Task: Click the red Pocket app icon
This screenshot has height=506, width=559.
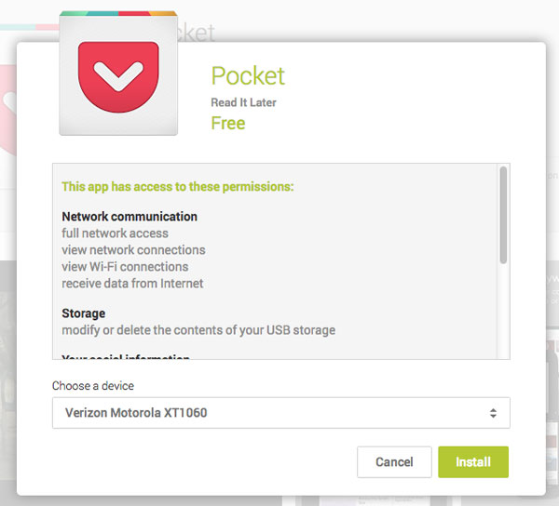Action: (118, 77)
